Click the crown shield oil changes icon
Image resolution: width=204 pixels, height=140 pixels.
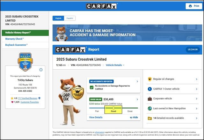click(150, 79)
